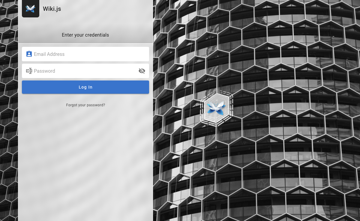The width and height of the screenshot is (360, 221).
Task: Click the hexagon butterfly logo on background
Action: pos(216,107)
